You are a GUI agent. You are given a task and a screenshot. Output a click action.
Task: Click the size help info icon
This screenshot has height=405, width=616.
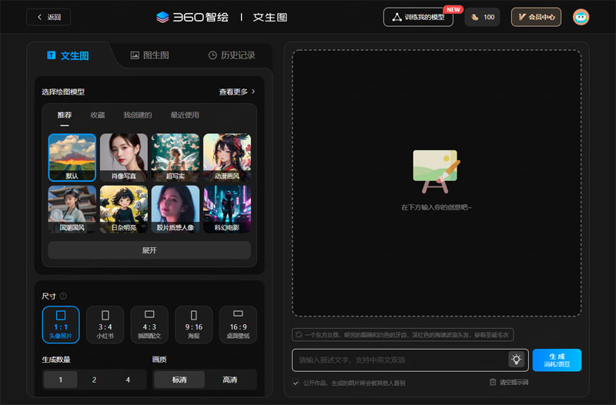pyautogui.click(x=63, y=296)
